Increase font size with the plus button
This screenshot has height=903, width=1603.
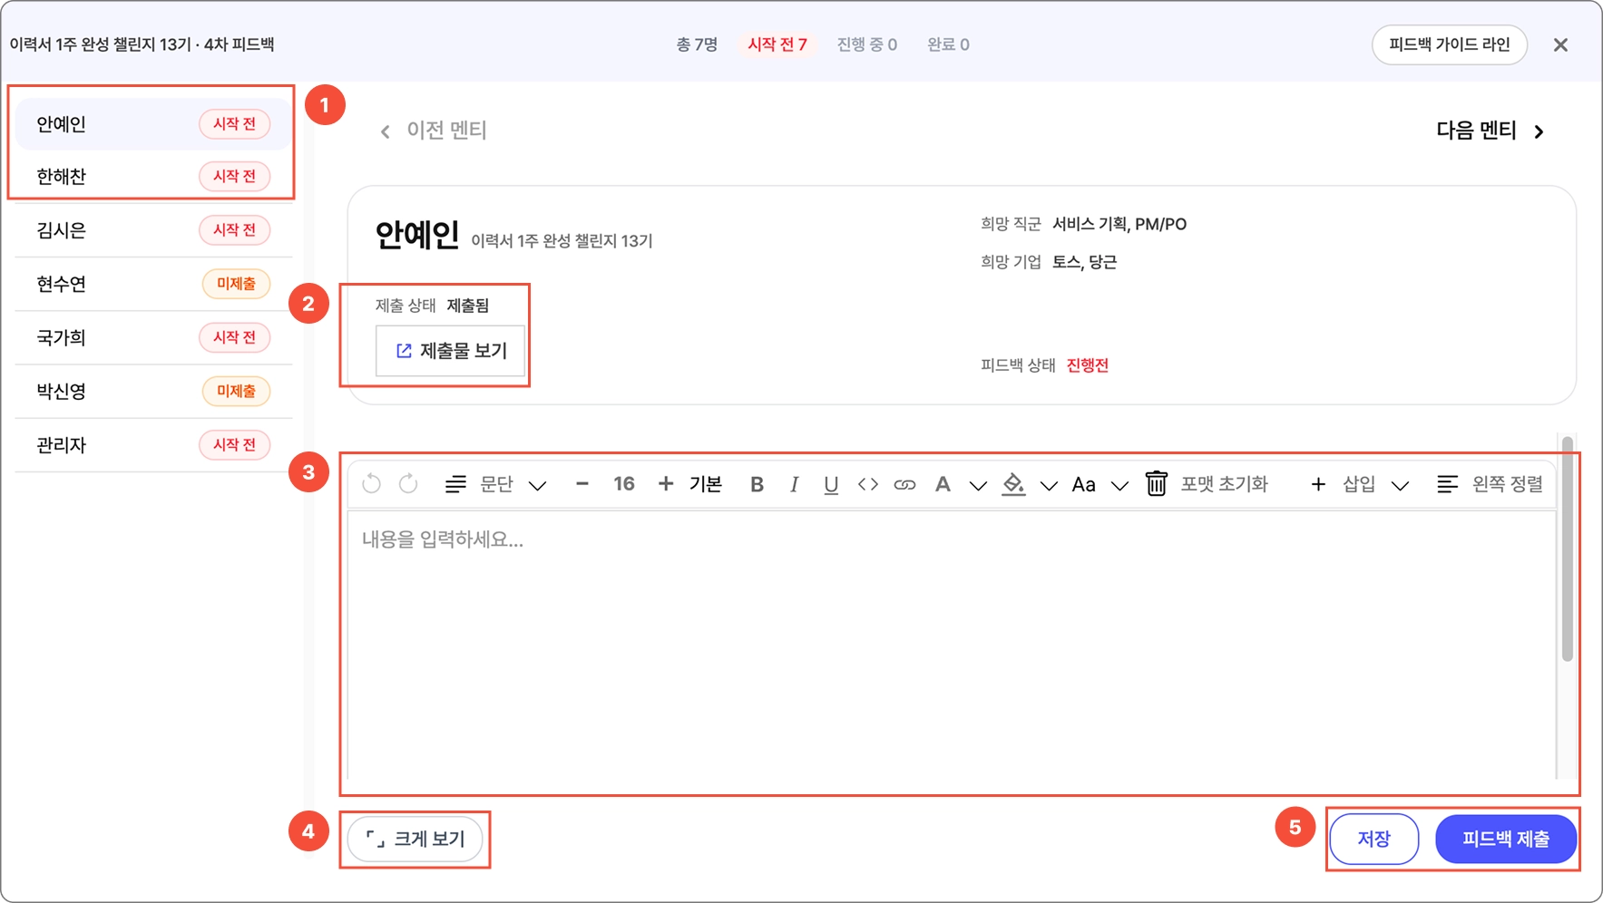[666, 484]
